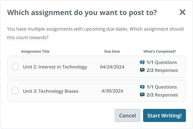
Task: Click the 04/24/2024 due date
Action: point(112,67)
